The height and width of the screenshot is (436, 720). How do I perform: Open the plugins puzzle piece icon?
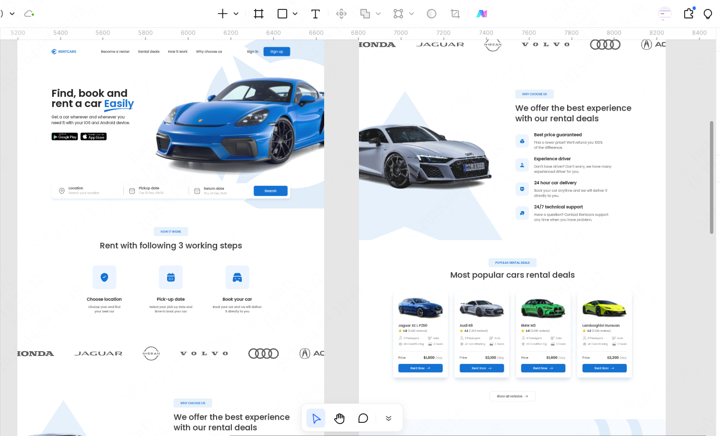[x=688, y=14]
